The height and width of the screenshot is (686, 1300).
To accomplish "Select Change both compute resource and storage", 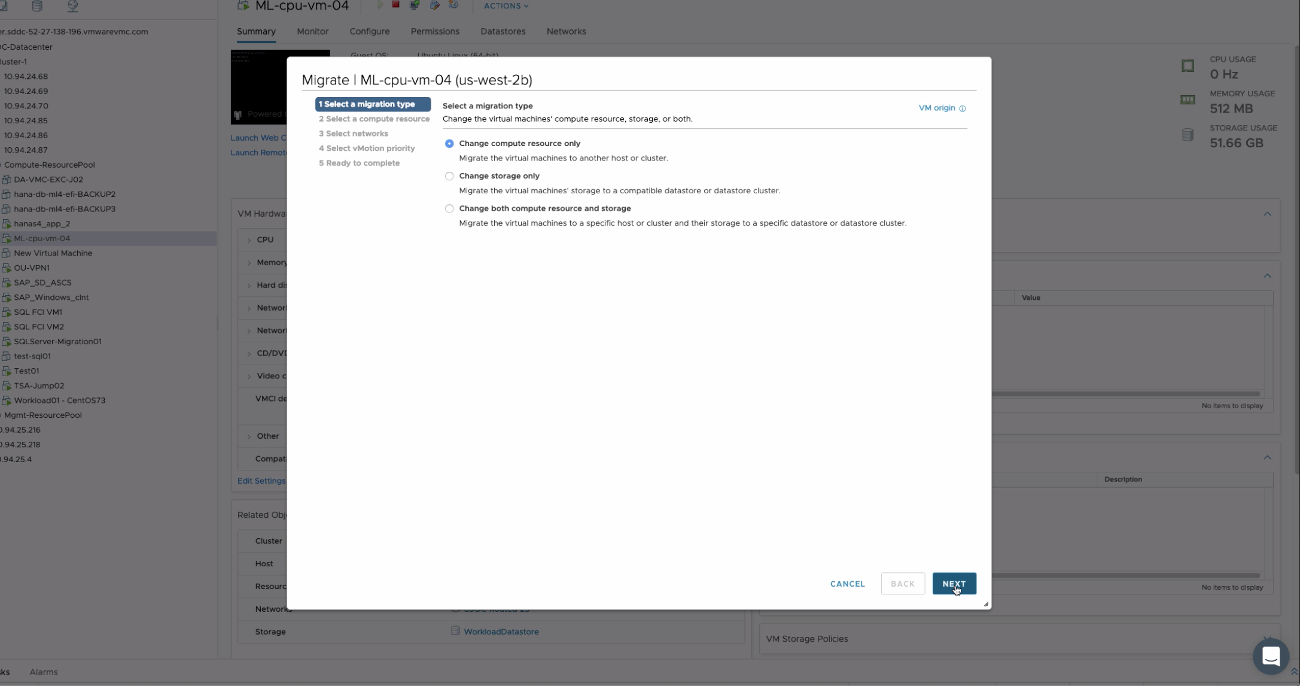I will pos(449,208).
